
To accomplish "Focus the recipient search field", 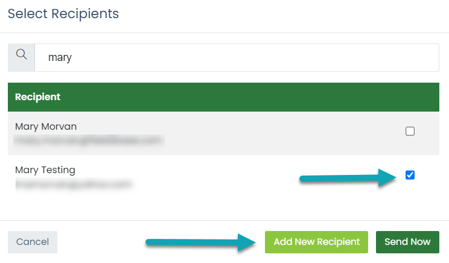I will (x=237, y=57).
